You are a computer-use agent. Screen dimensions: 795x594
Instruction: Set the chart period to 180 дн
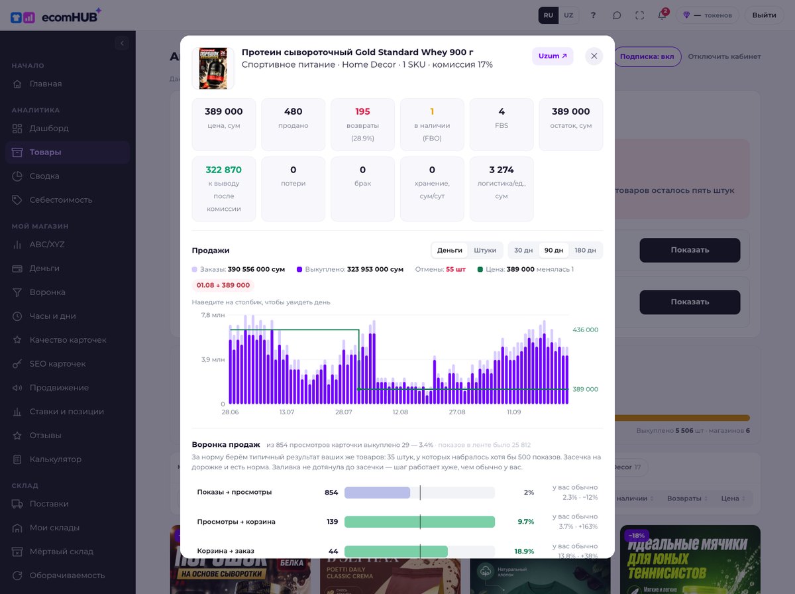585,250
